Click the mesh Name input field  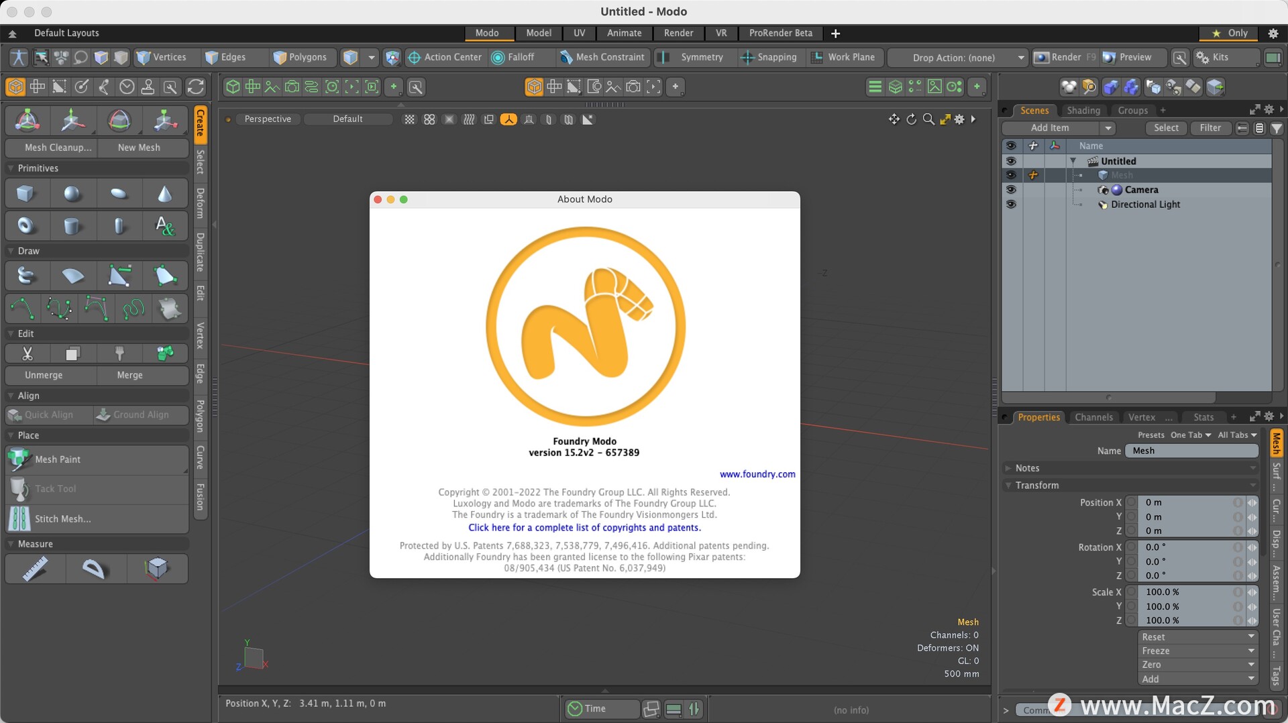click(x=1191, y=451)
